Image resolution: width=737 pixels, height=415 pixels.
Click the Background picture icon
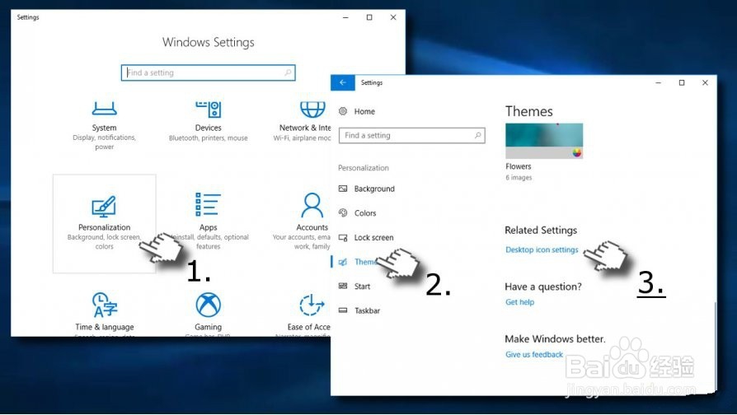343,189
